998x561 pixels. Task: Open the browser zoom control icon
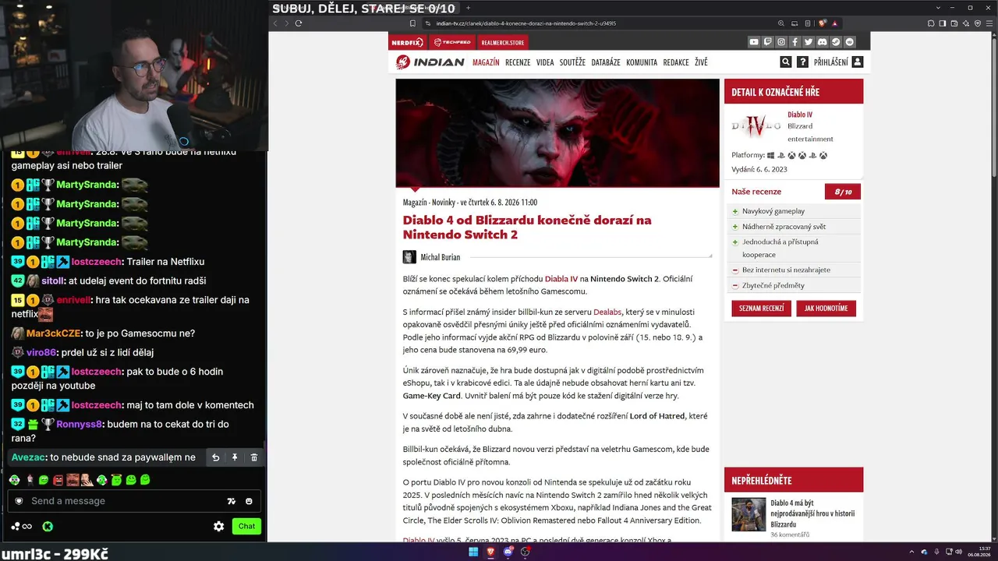point(781,23)
